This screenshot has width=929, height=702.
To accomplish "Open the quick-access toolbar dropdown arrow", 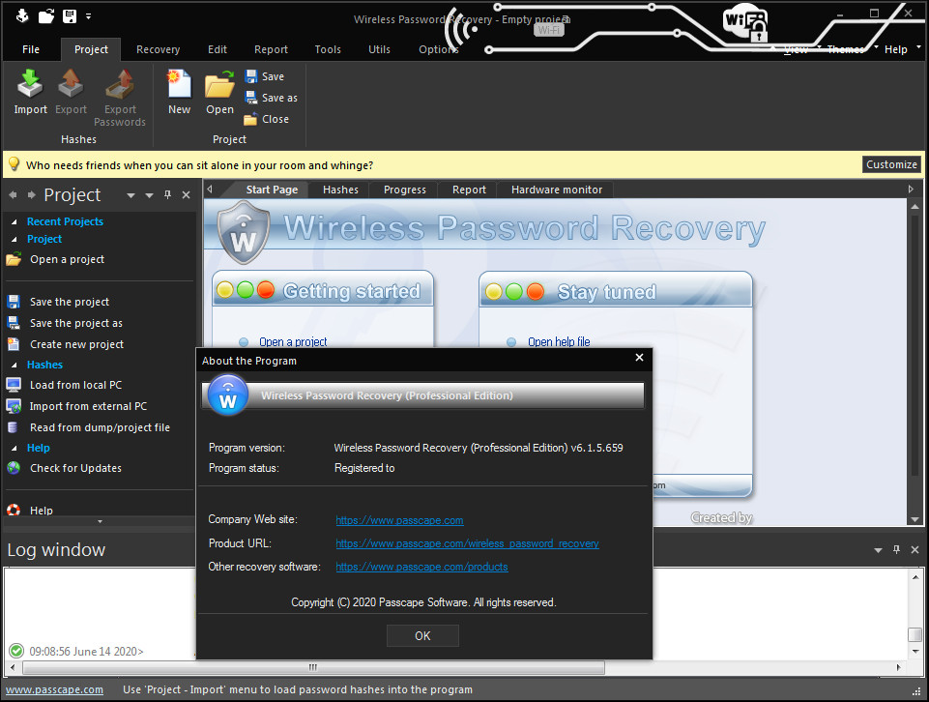I will coord(88,16).
